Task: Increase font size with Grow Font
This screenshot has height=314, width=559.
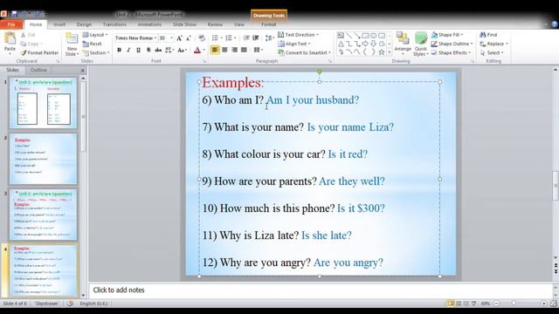Action: pos(179,38)
